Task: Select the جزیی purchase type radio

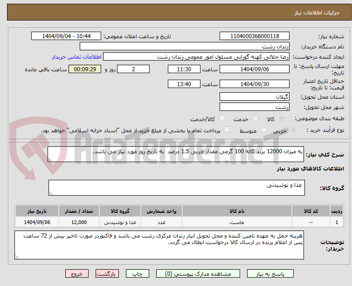Action: pyautogui.click(x=293, y=130)
